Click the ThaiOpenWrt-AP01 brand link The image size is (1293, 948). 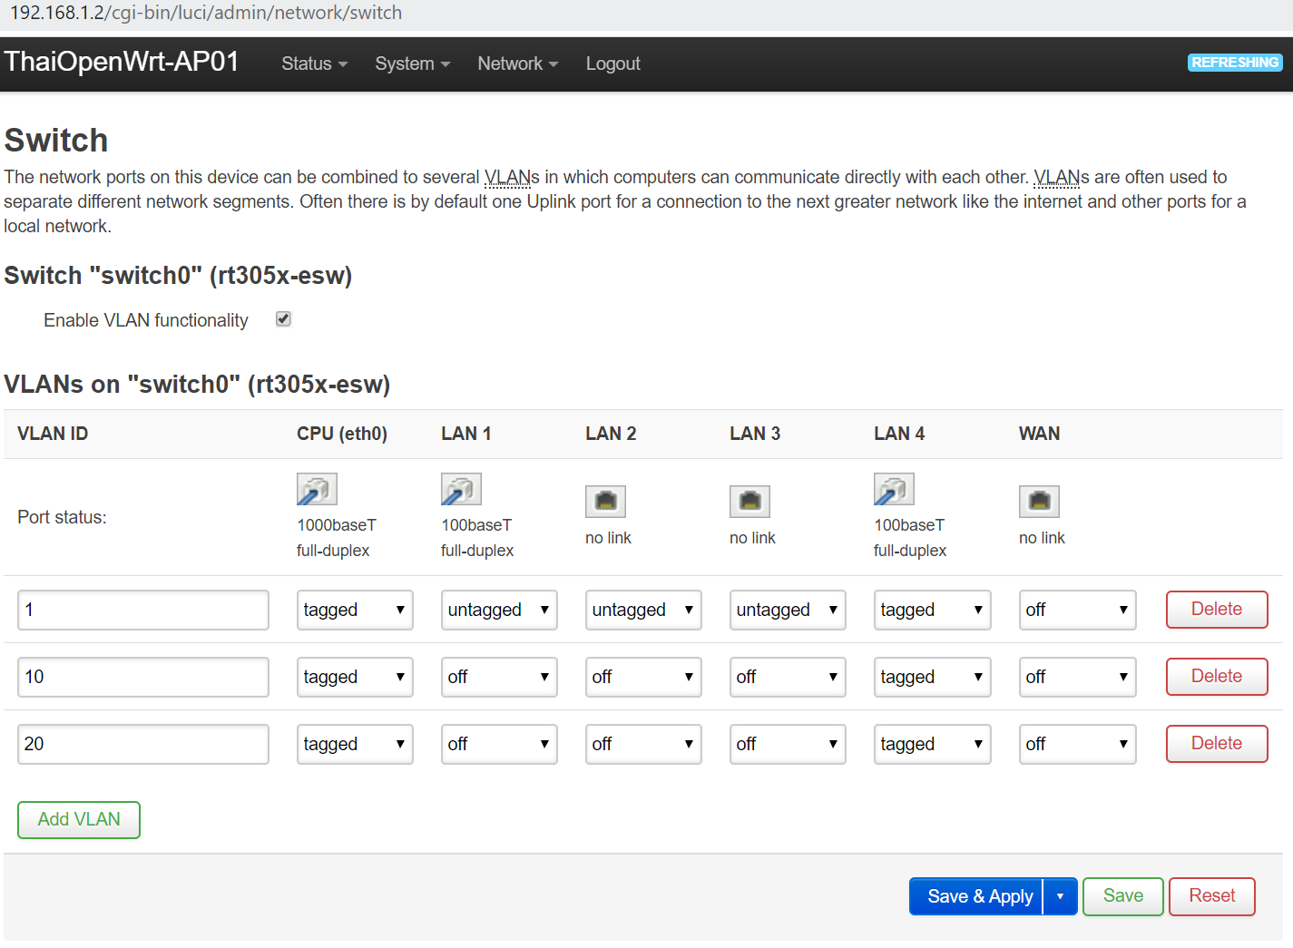click(x=122, y=62)
